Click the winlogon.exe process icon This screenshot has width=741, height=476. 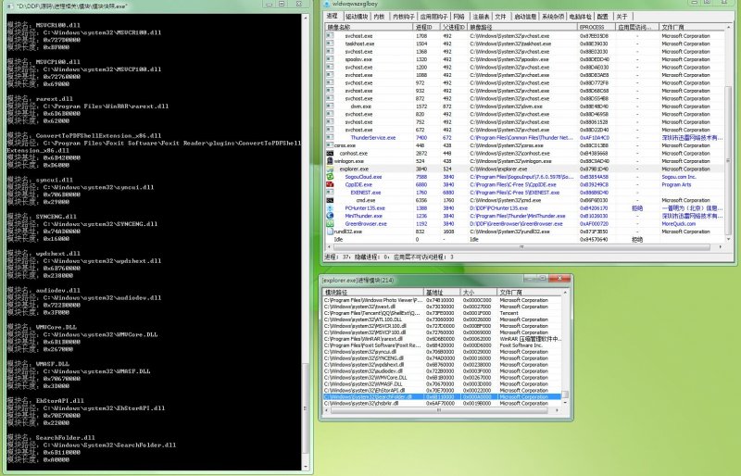pyautogui.click(x=330, y=161)
